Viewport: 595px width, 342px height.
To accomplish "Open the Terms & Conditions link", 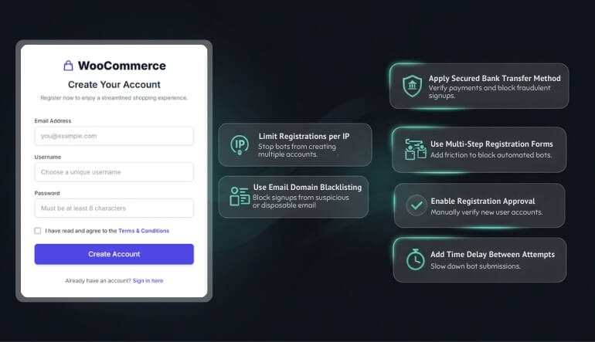I will tap(144, 231).
